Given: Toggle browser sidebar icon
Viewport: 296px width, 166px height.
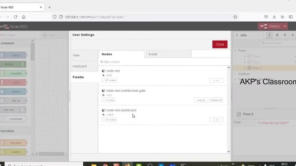Looking at the screenshot, I should click(291, 17).
